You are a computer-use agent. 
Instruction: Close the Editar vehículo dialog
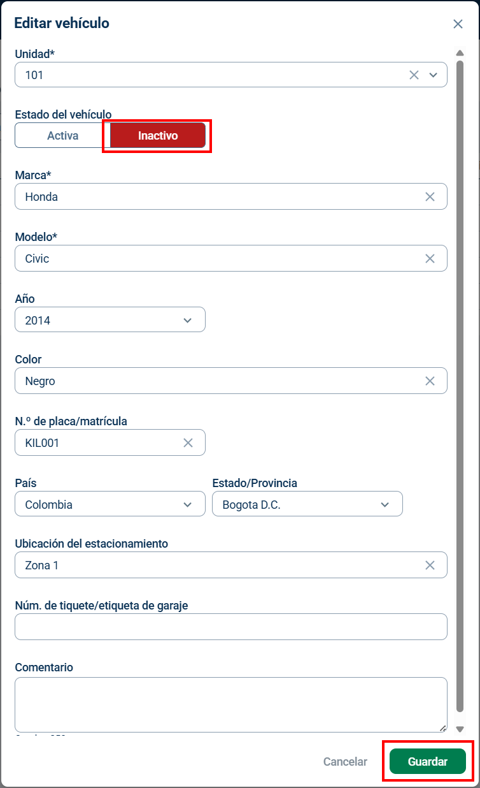[x=458, y=24]
